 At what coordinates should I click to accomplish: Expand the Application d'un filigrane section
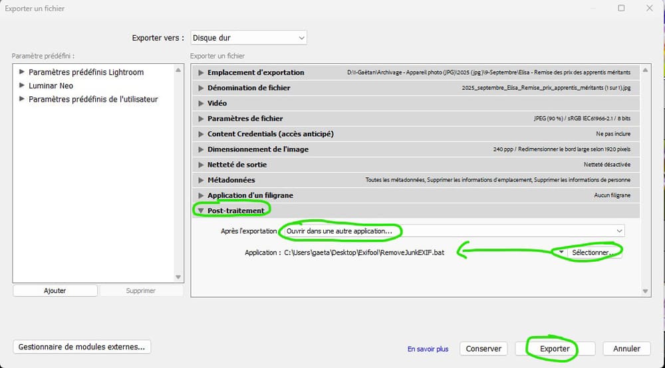click(x=201, y=195)
